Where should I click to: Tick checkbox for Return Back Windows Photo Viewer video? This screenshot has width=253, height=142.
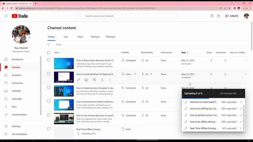[x=49, y=60]
